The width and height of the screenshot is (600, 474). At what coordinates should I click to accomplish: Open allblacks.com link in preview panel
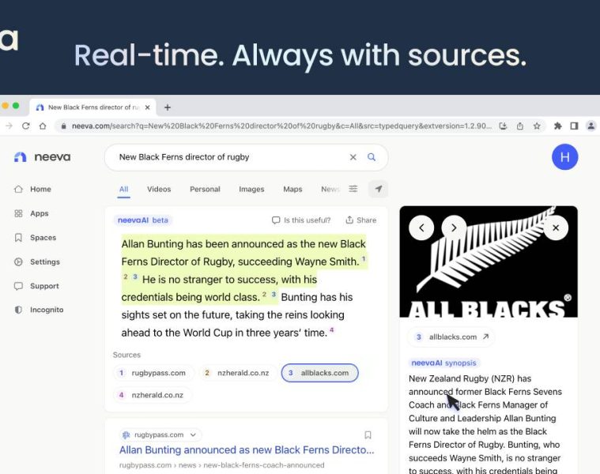452,337
